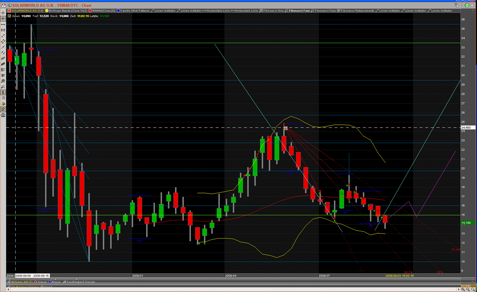Select Bollinger Bands (Close;14;2) legend entry
The image size is (477, 292).
68,11
